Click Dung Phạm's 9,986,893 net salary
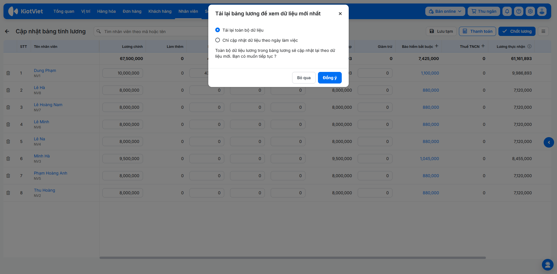The height and width of the screenshot is (274, 557). point(522,73)
